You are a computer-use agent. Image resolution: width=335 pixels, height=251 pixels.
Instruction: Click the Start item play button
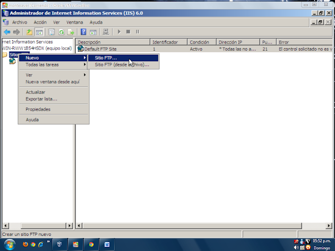point(119,32)
